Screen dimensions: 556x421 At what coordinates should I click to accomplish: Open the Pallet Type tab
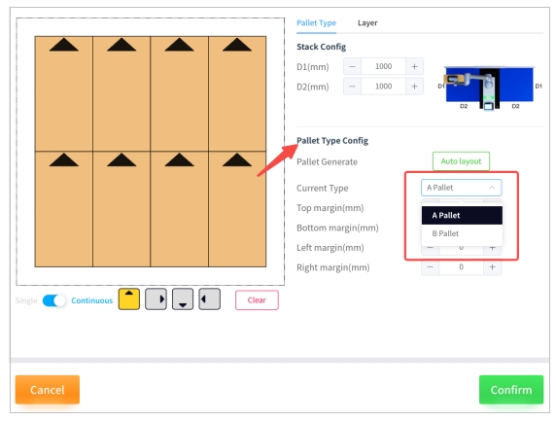click(316, 23)
